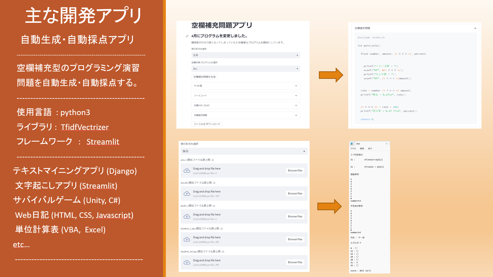Click cloud upload icon in student_c.zip uploader

[187, 239]
